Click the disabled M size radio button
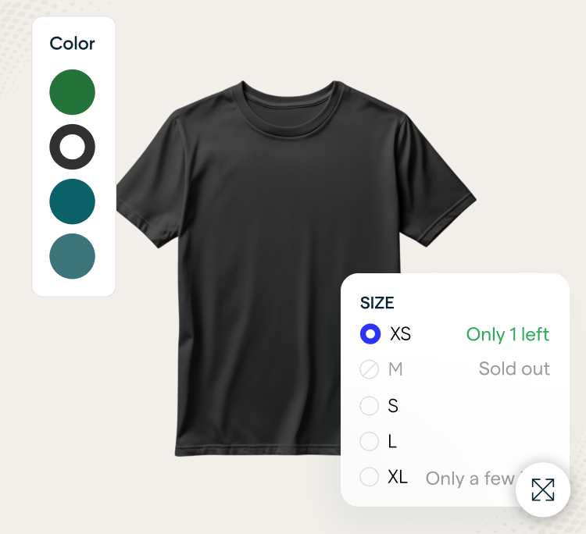Screen dimensions: 586x534 tap(370, 369)
